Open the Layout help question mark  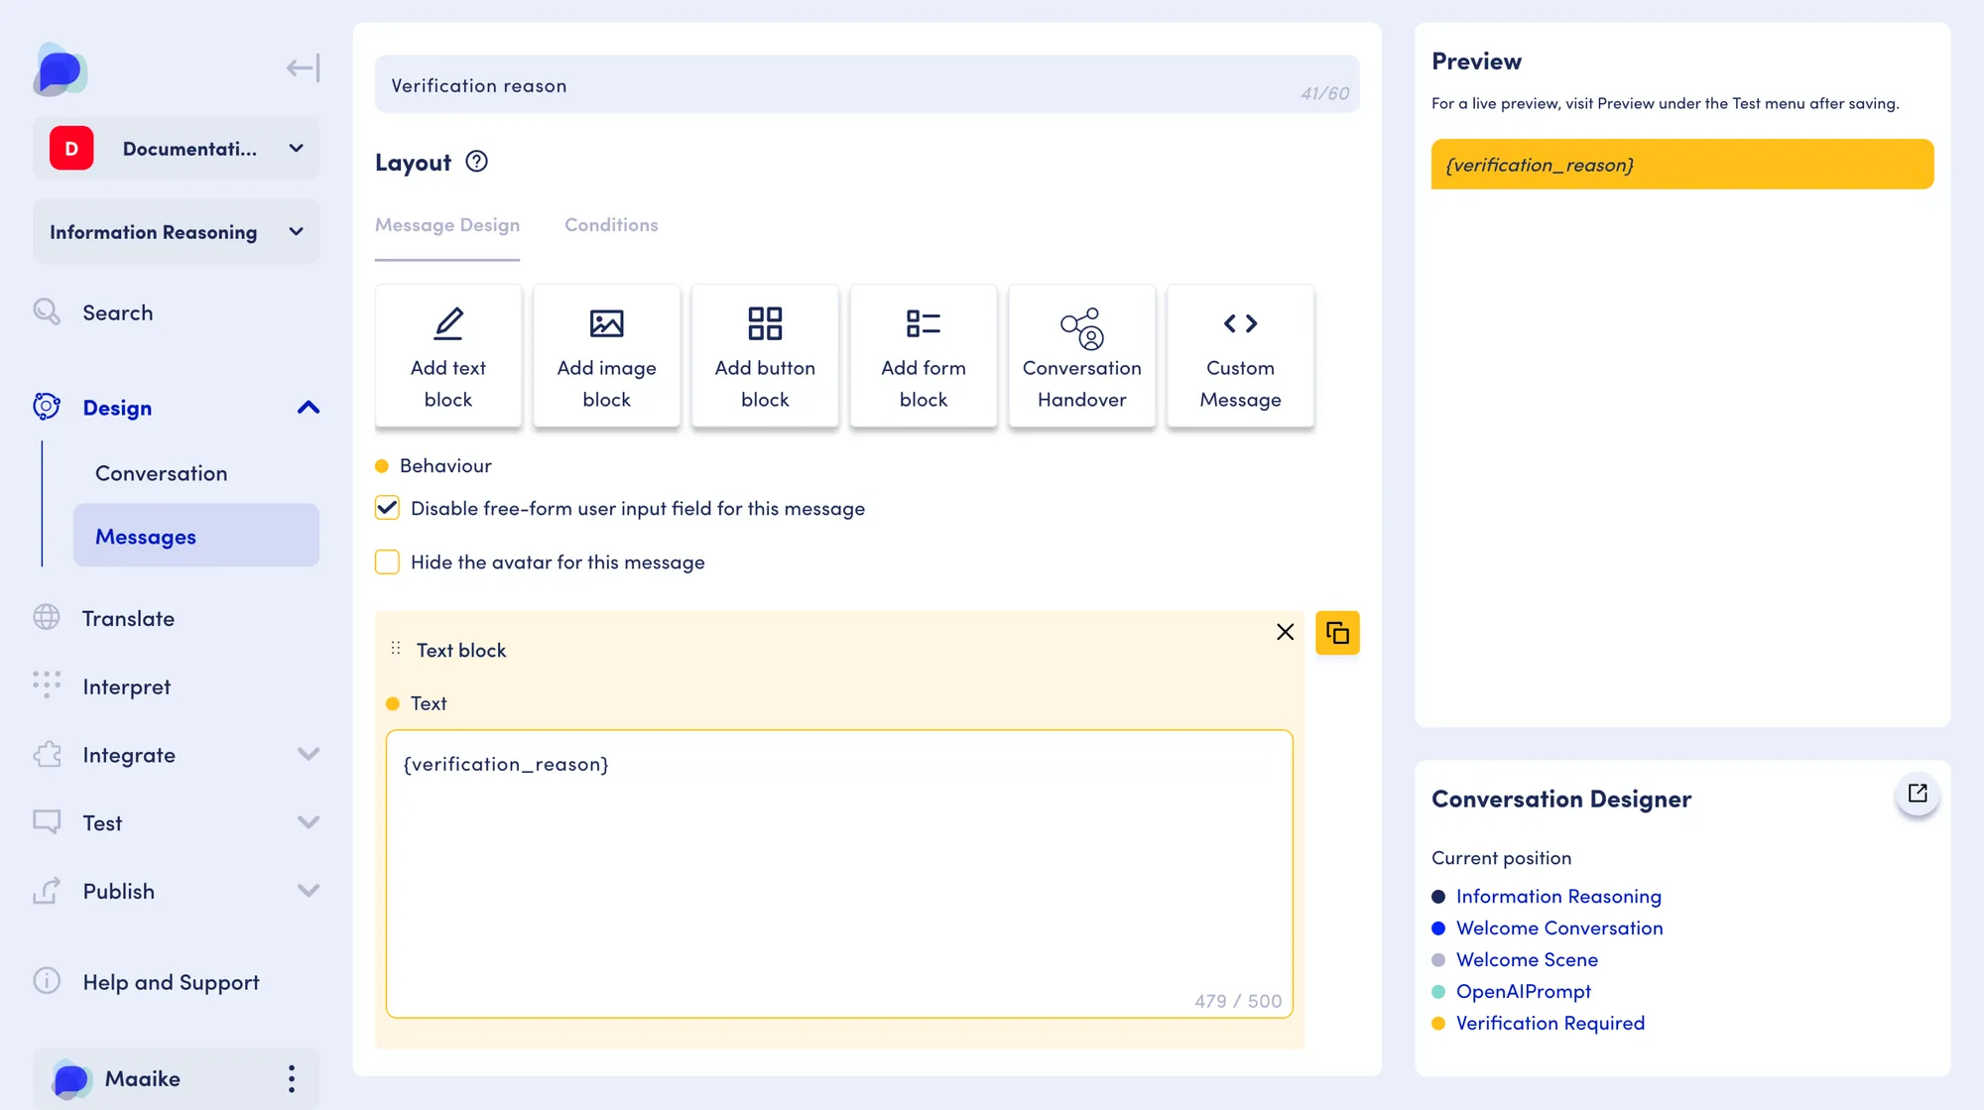(476, 162)
